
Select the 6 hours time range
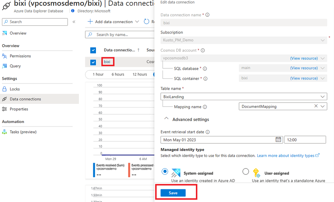click(x=118, y=74)
